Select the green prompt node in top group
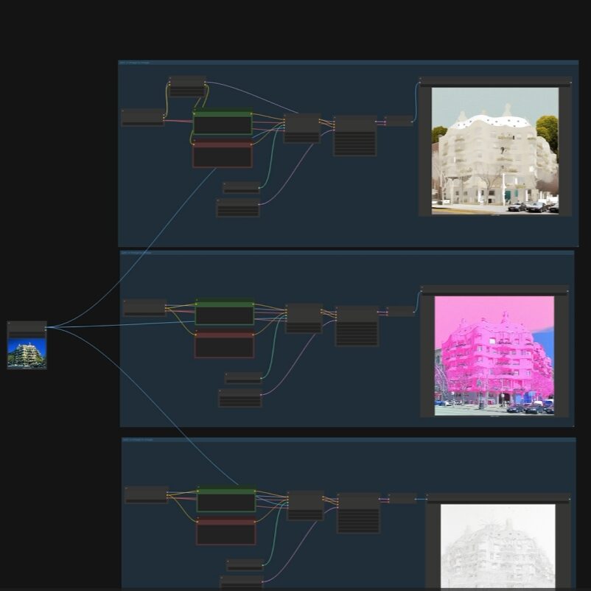The image size is (591, 591). coord(223,122)
